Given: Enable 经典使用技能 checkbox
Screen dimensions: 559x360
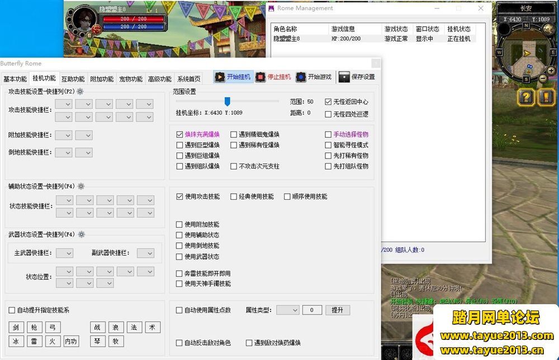Looking at the screenshot, I should 234,196.
